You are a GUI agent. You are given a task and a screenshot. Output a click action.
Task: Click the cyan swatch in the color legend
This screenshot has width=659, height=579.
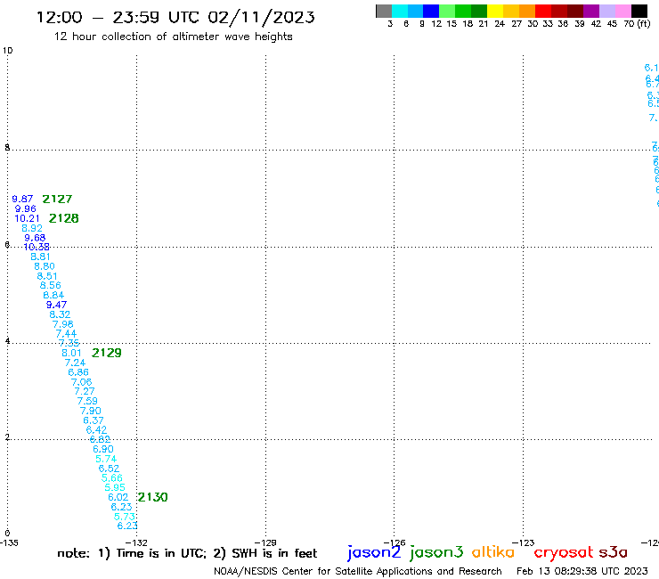(400, 11)
